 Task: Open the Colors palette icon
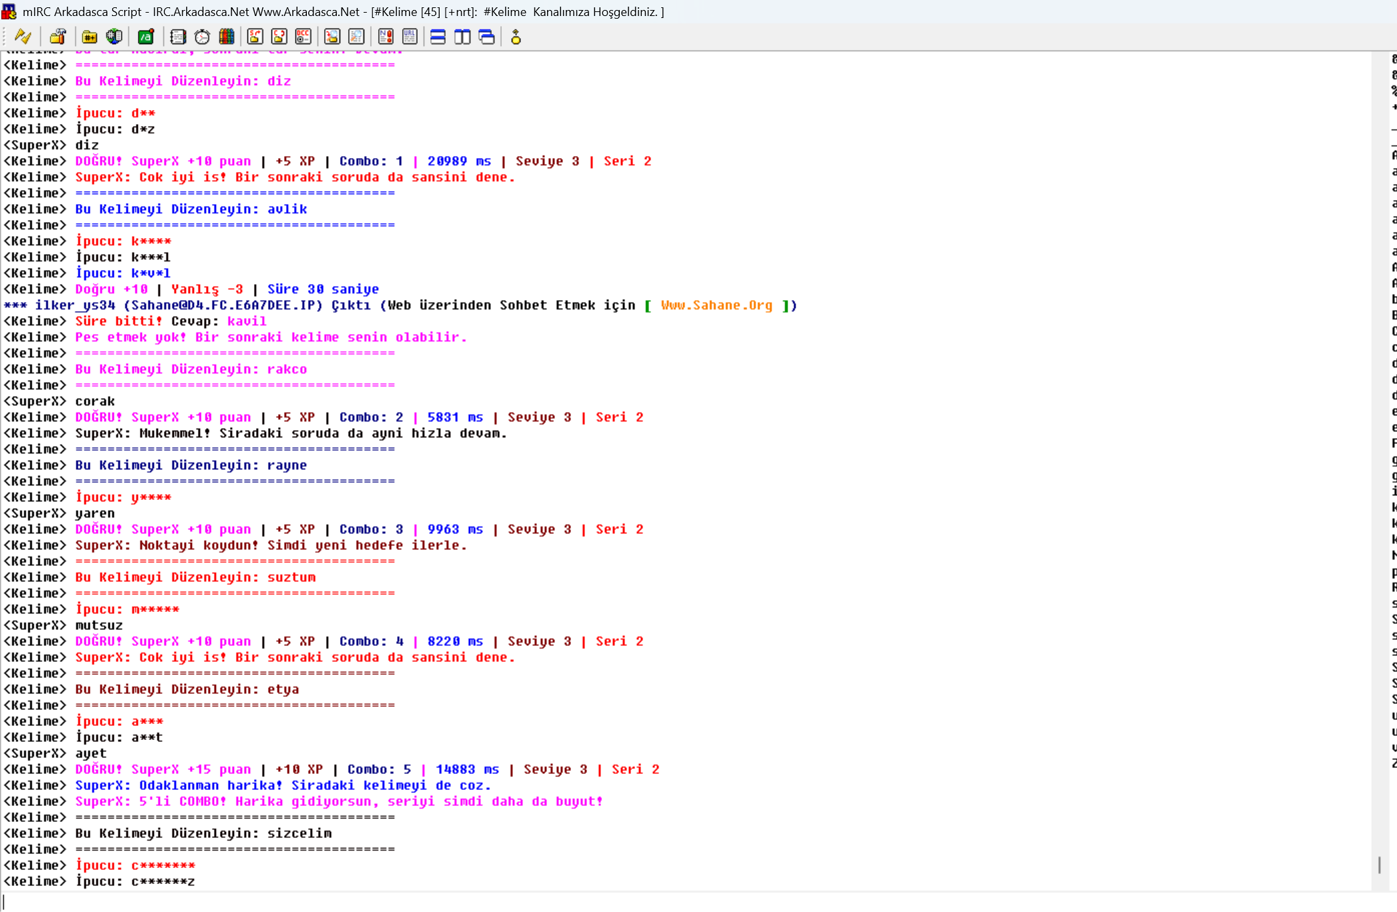pos(227,37)
